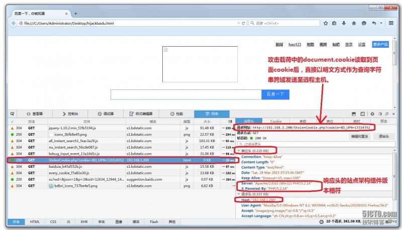The height and width of the screenshot is (230, 402).
Task: Open the 预览 preview details tab
Action: pos(383,121)
